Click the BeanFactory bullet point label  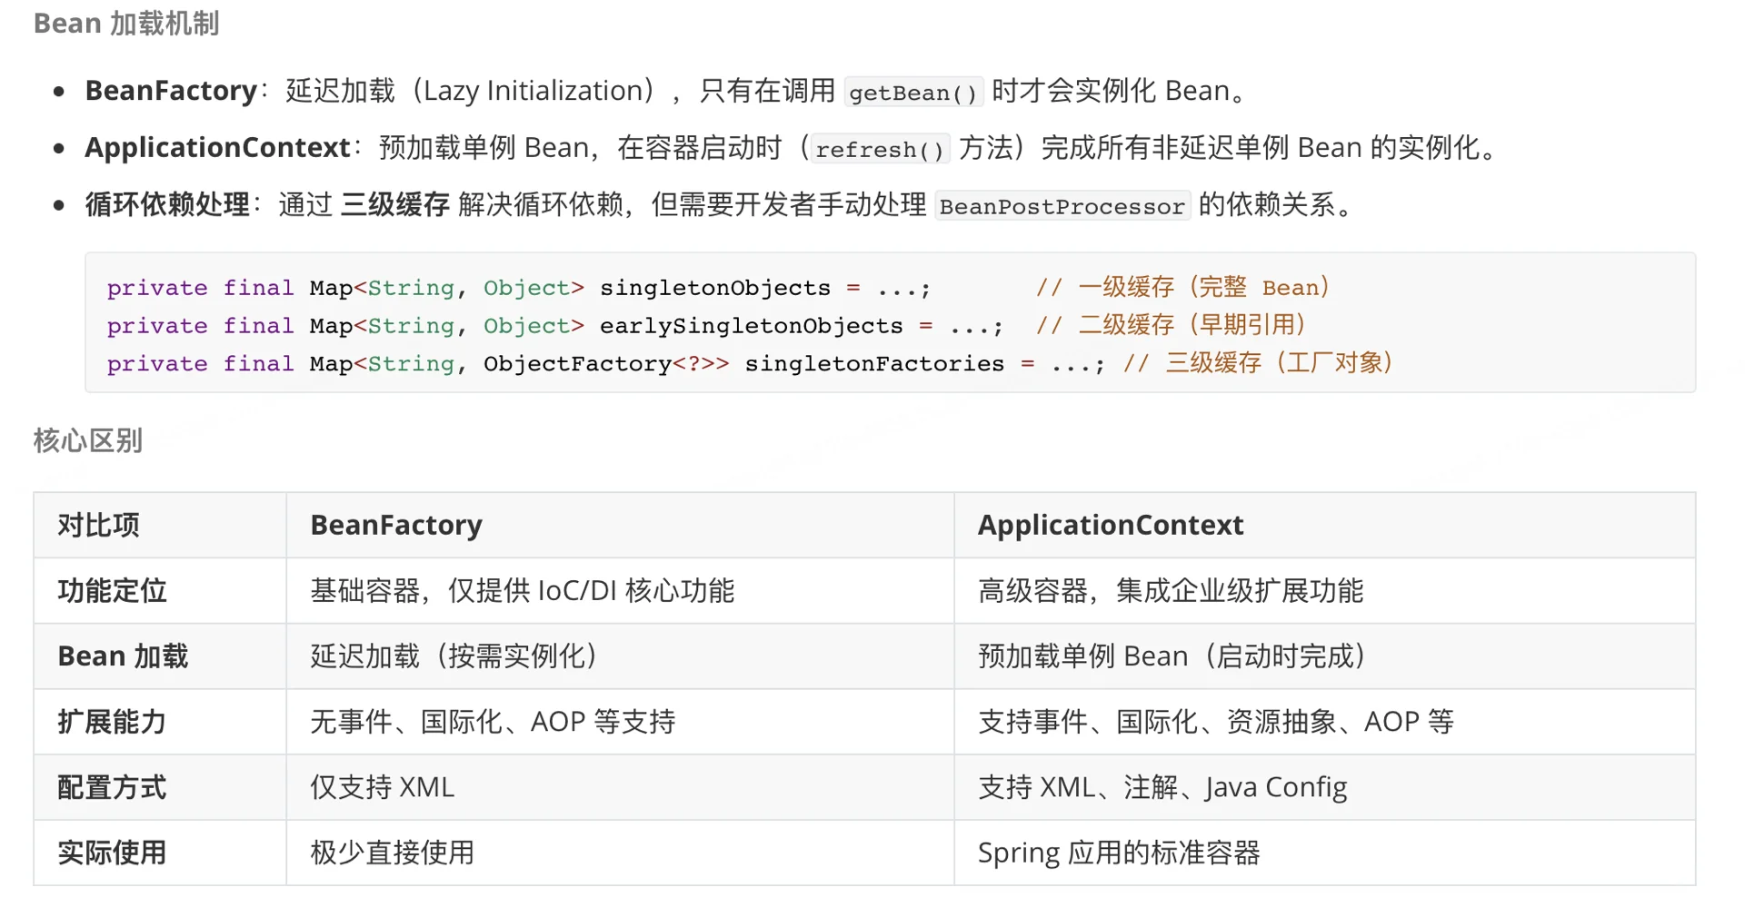point(169,91)
